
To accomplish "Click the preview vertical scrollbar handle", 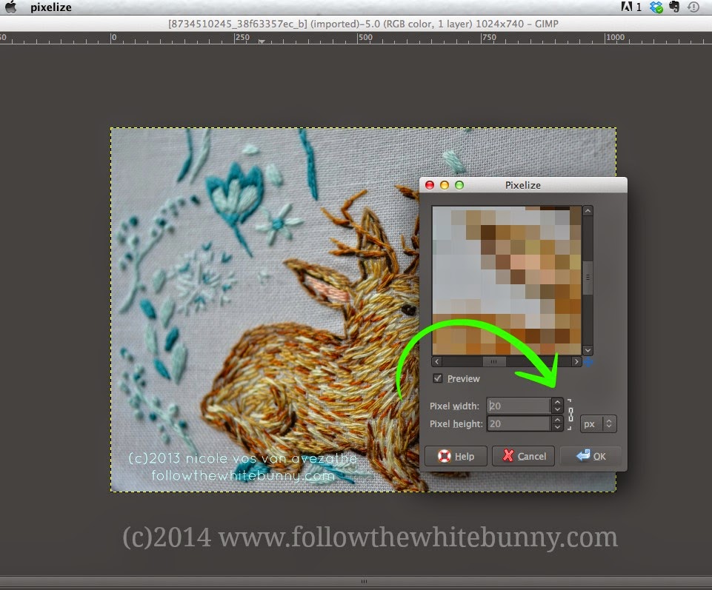I will click(588, 278).
